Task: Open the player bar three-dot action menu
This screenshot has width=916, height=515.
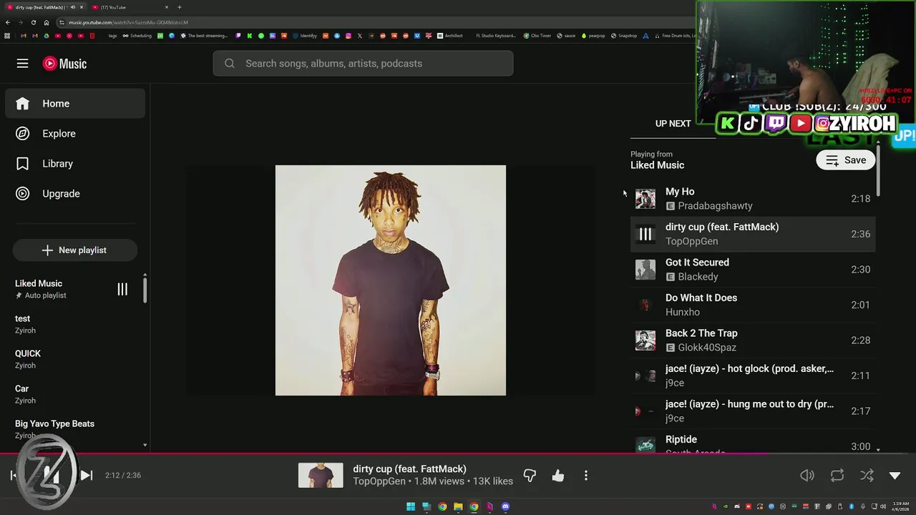Action: [586, 476]
